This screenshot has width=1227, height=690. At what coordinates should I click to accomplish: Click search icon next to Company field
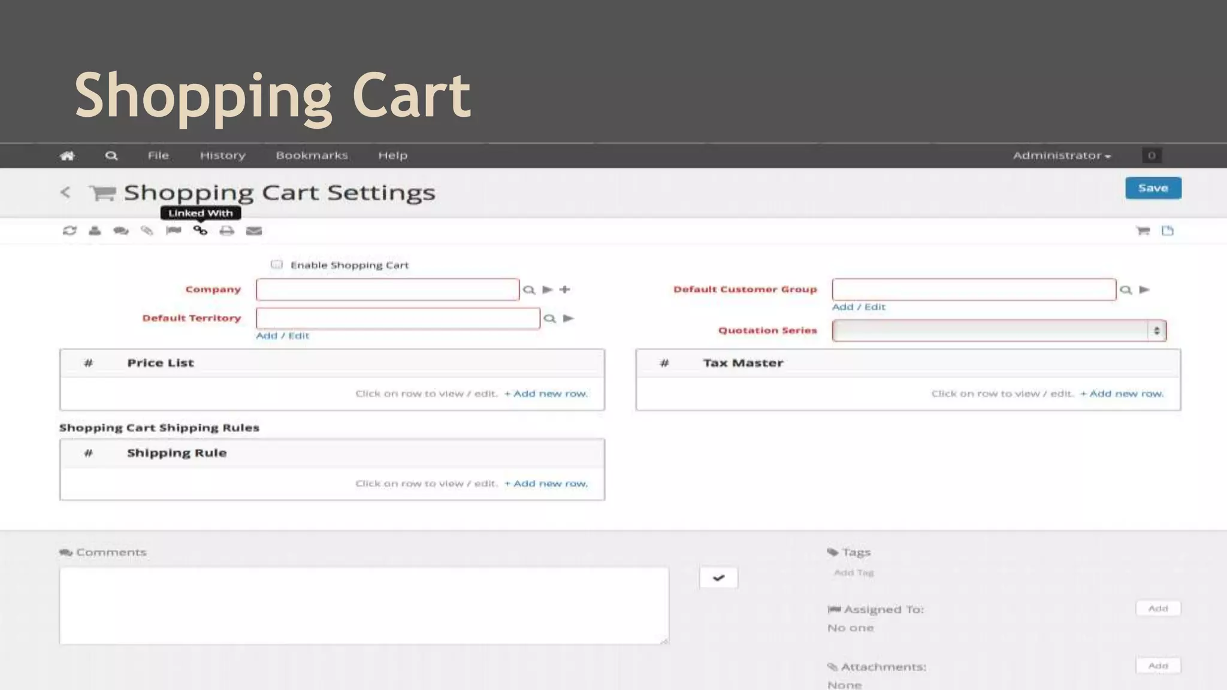coord(528,290)
